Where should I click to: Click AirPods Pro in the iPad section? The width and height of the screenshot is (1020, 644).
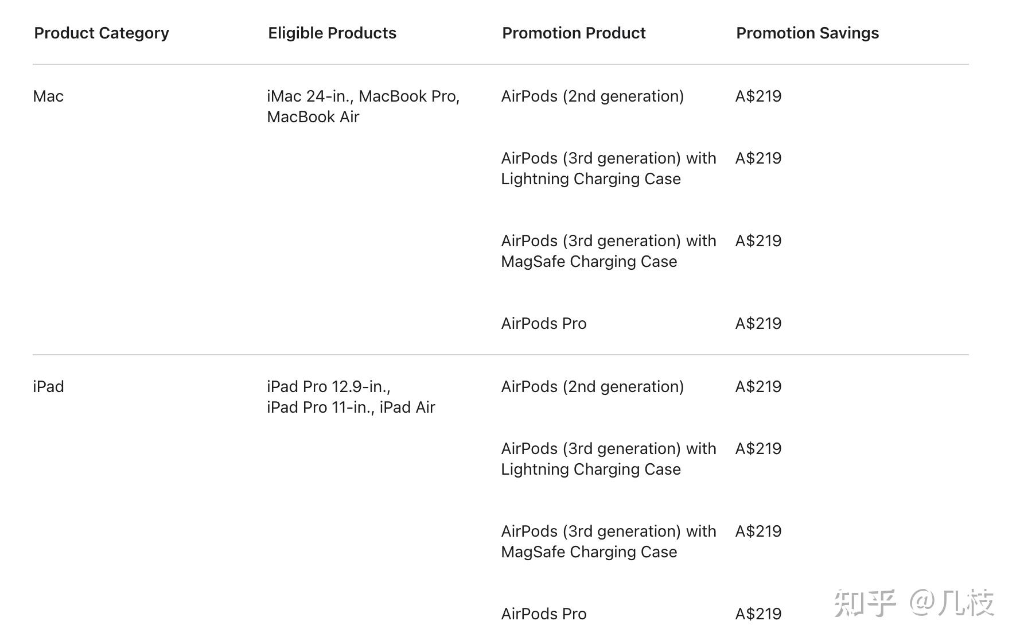coord(543,614)
